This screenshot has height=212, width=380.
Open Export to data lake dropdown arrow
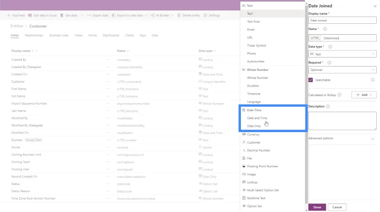tap(146, 15)
